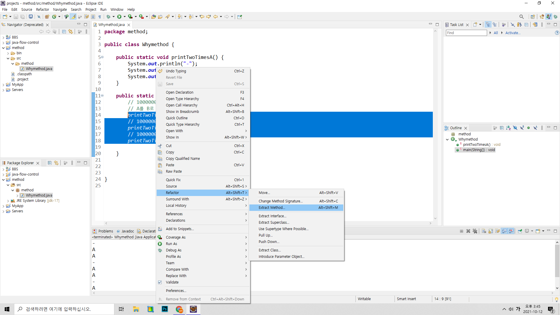560x315 pixels.
Task: Collapse all in Package Explorer
Action: (50, 163)
